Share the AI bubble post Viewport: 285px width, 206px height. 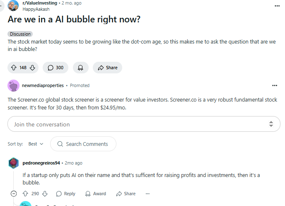107,68
